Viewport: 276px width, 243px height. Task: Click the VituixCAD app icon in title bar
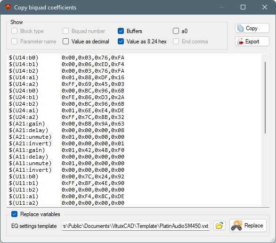(8, 7)
